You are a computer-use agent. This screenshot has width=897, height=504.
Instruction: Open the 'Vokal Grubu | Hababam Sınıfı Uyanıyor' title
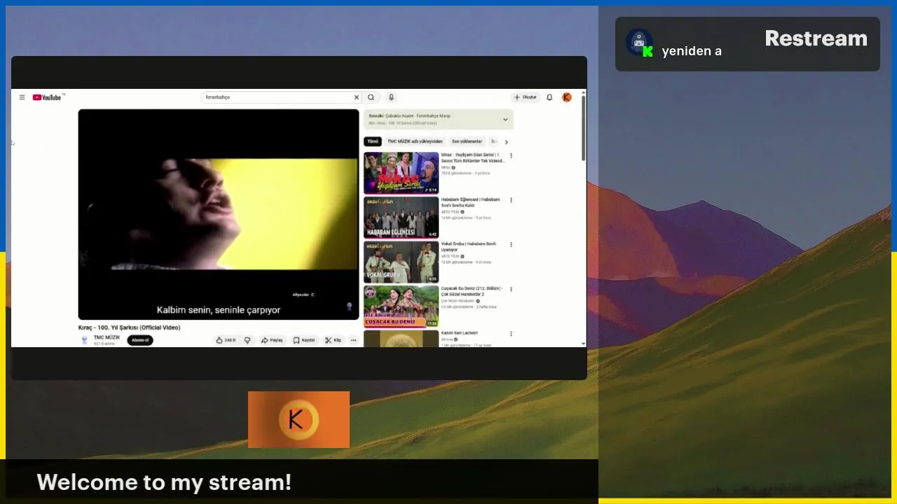469,246
